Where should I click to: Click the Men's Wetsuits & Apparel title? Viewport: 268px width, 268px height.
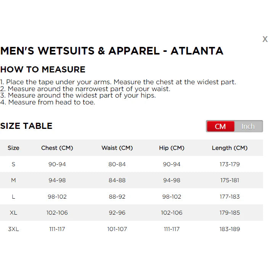click(x=112, y=51)
